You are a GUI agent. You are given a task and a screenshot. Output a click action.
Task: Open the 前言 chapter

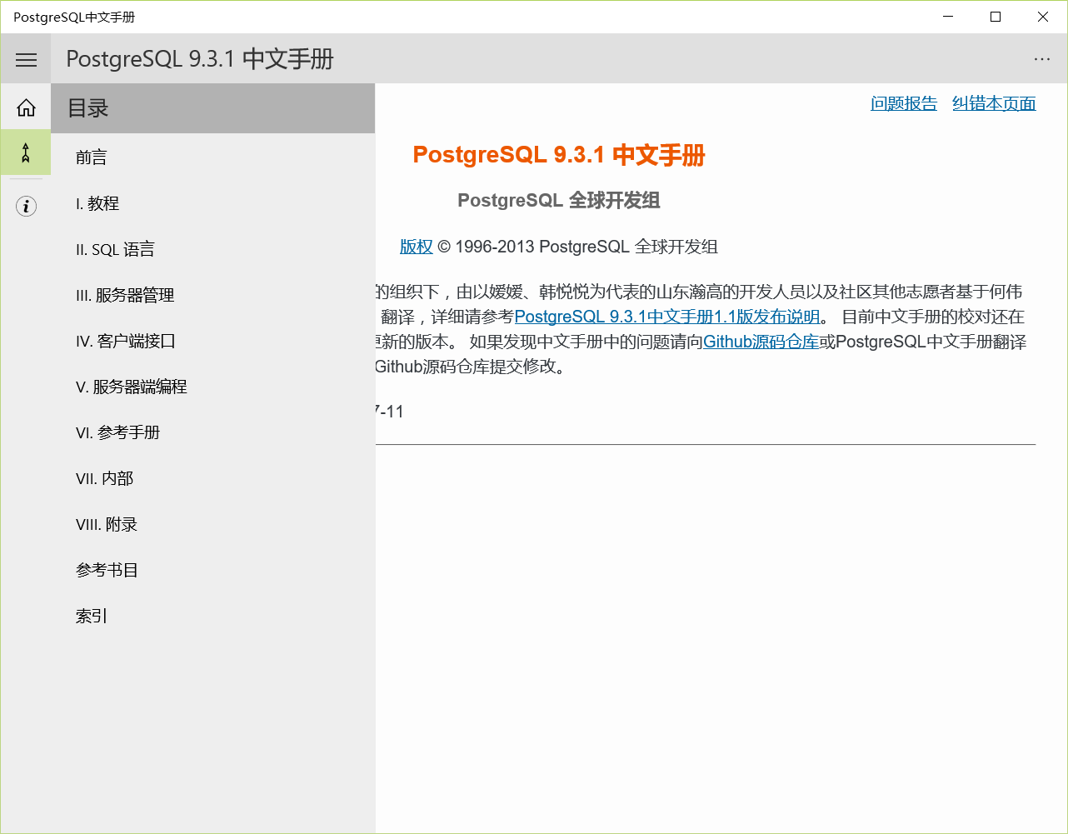click(213, 157)
